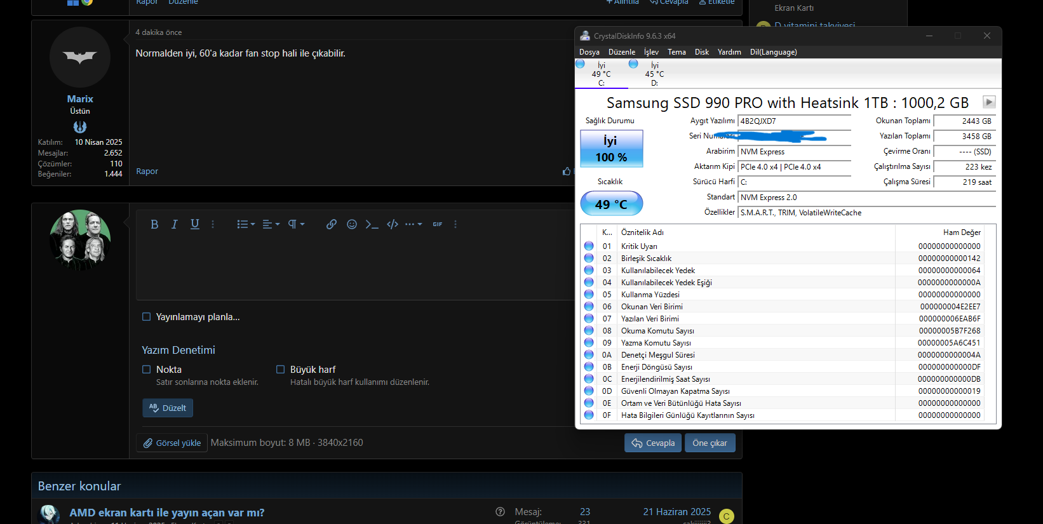Open the Düzenle menu in CrystalDiskInfo

(x=622, y=52)
